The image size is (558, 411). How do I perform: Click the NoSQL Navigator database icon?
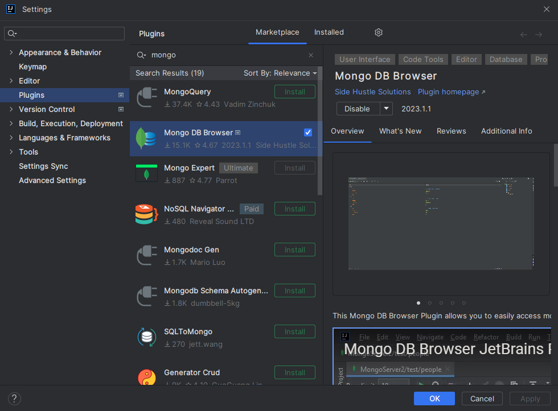tap(147, 214)
